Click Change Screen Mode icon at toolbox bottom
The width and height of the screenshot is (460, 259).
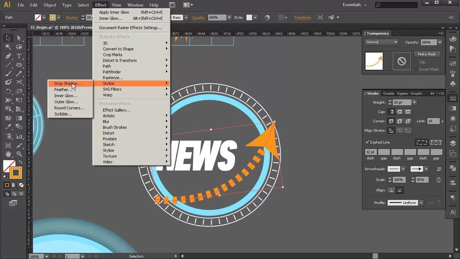click(13, 203)
